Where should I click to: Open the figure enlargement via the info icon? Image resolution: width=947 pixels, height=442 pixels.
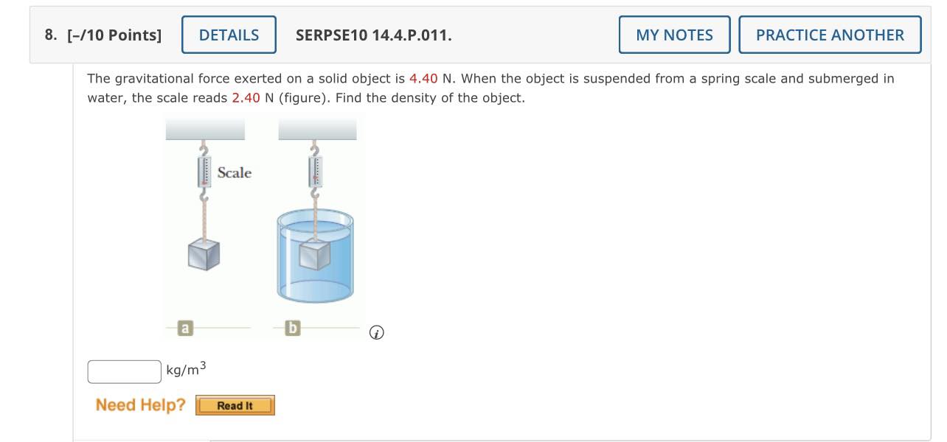(376, 333)
